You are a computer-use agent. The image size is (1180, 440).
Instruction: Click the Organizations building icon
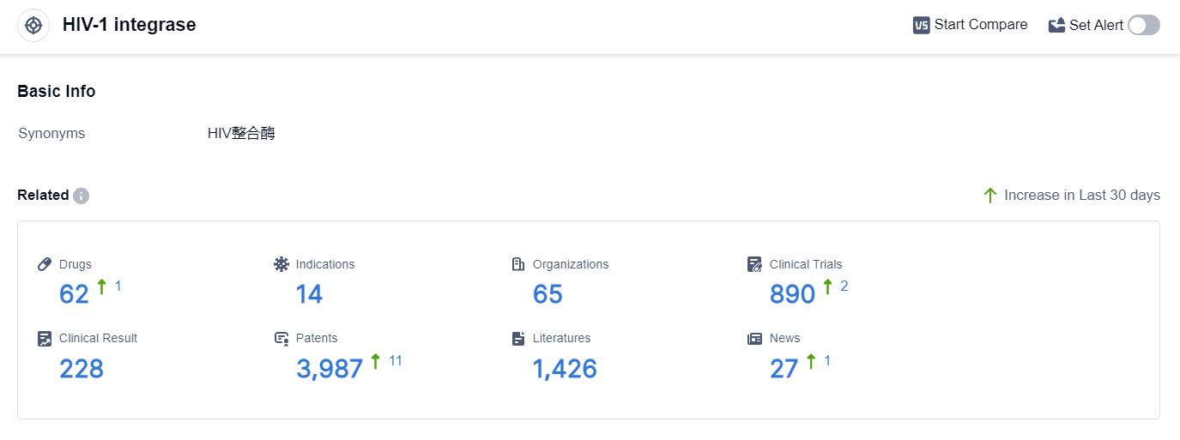[517, 264]
